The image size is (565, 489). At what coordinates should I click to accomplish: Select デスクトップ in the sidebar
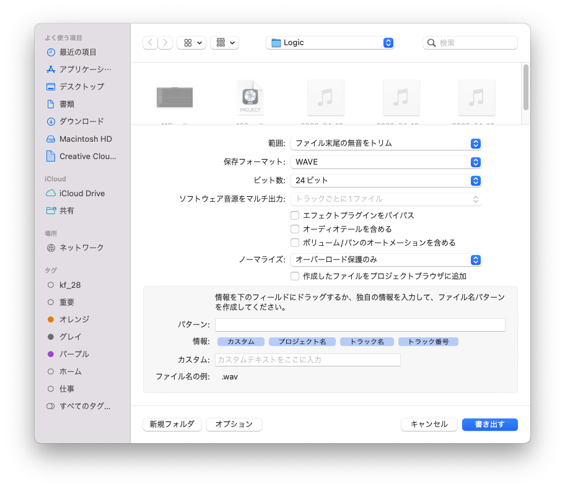(81, 87)
